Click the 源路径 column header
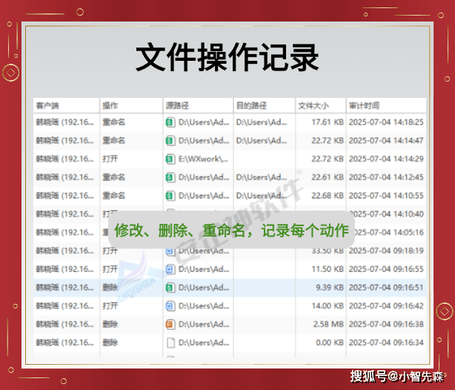Image resolution: width=455 pixels, height=390 pixels. pyautogui.click(x=176, y=106)
